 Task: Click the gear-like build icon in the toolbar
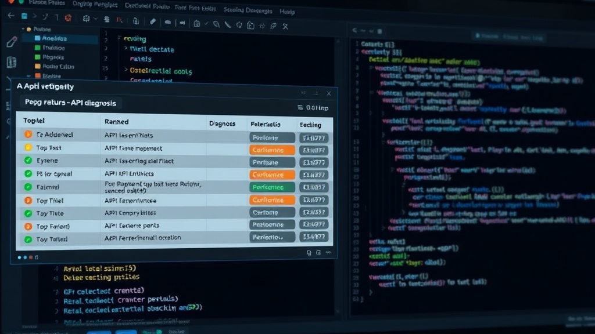[x=86, y=19]
